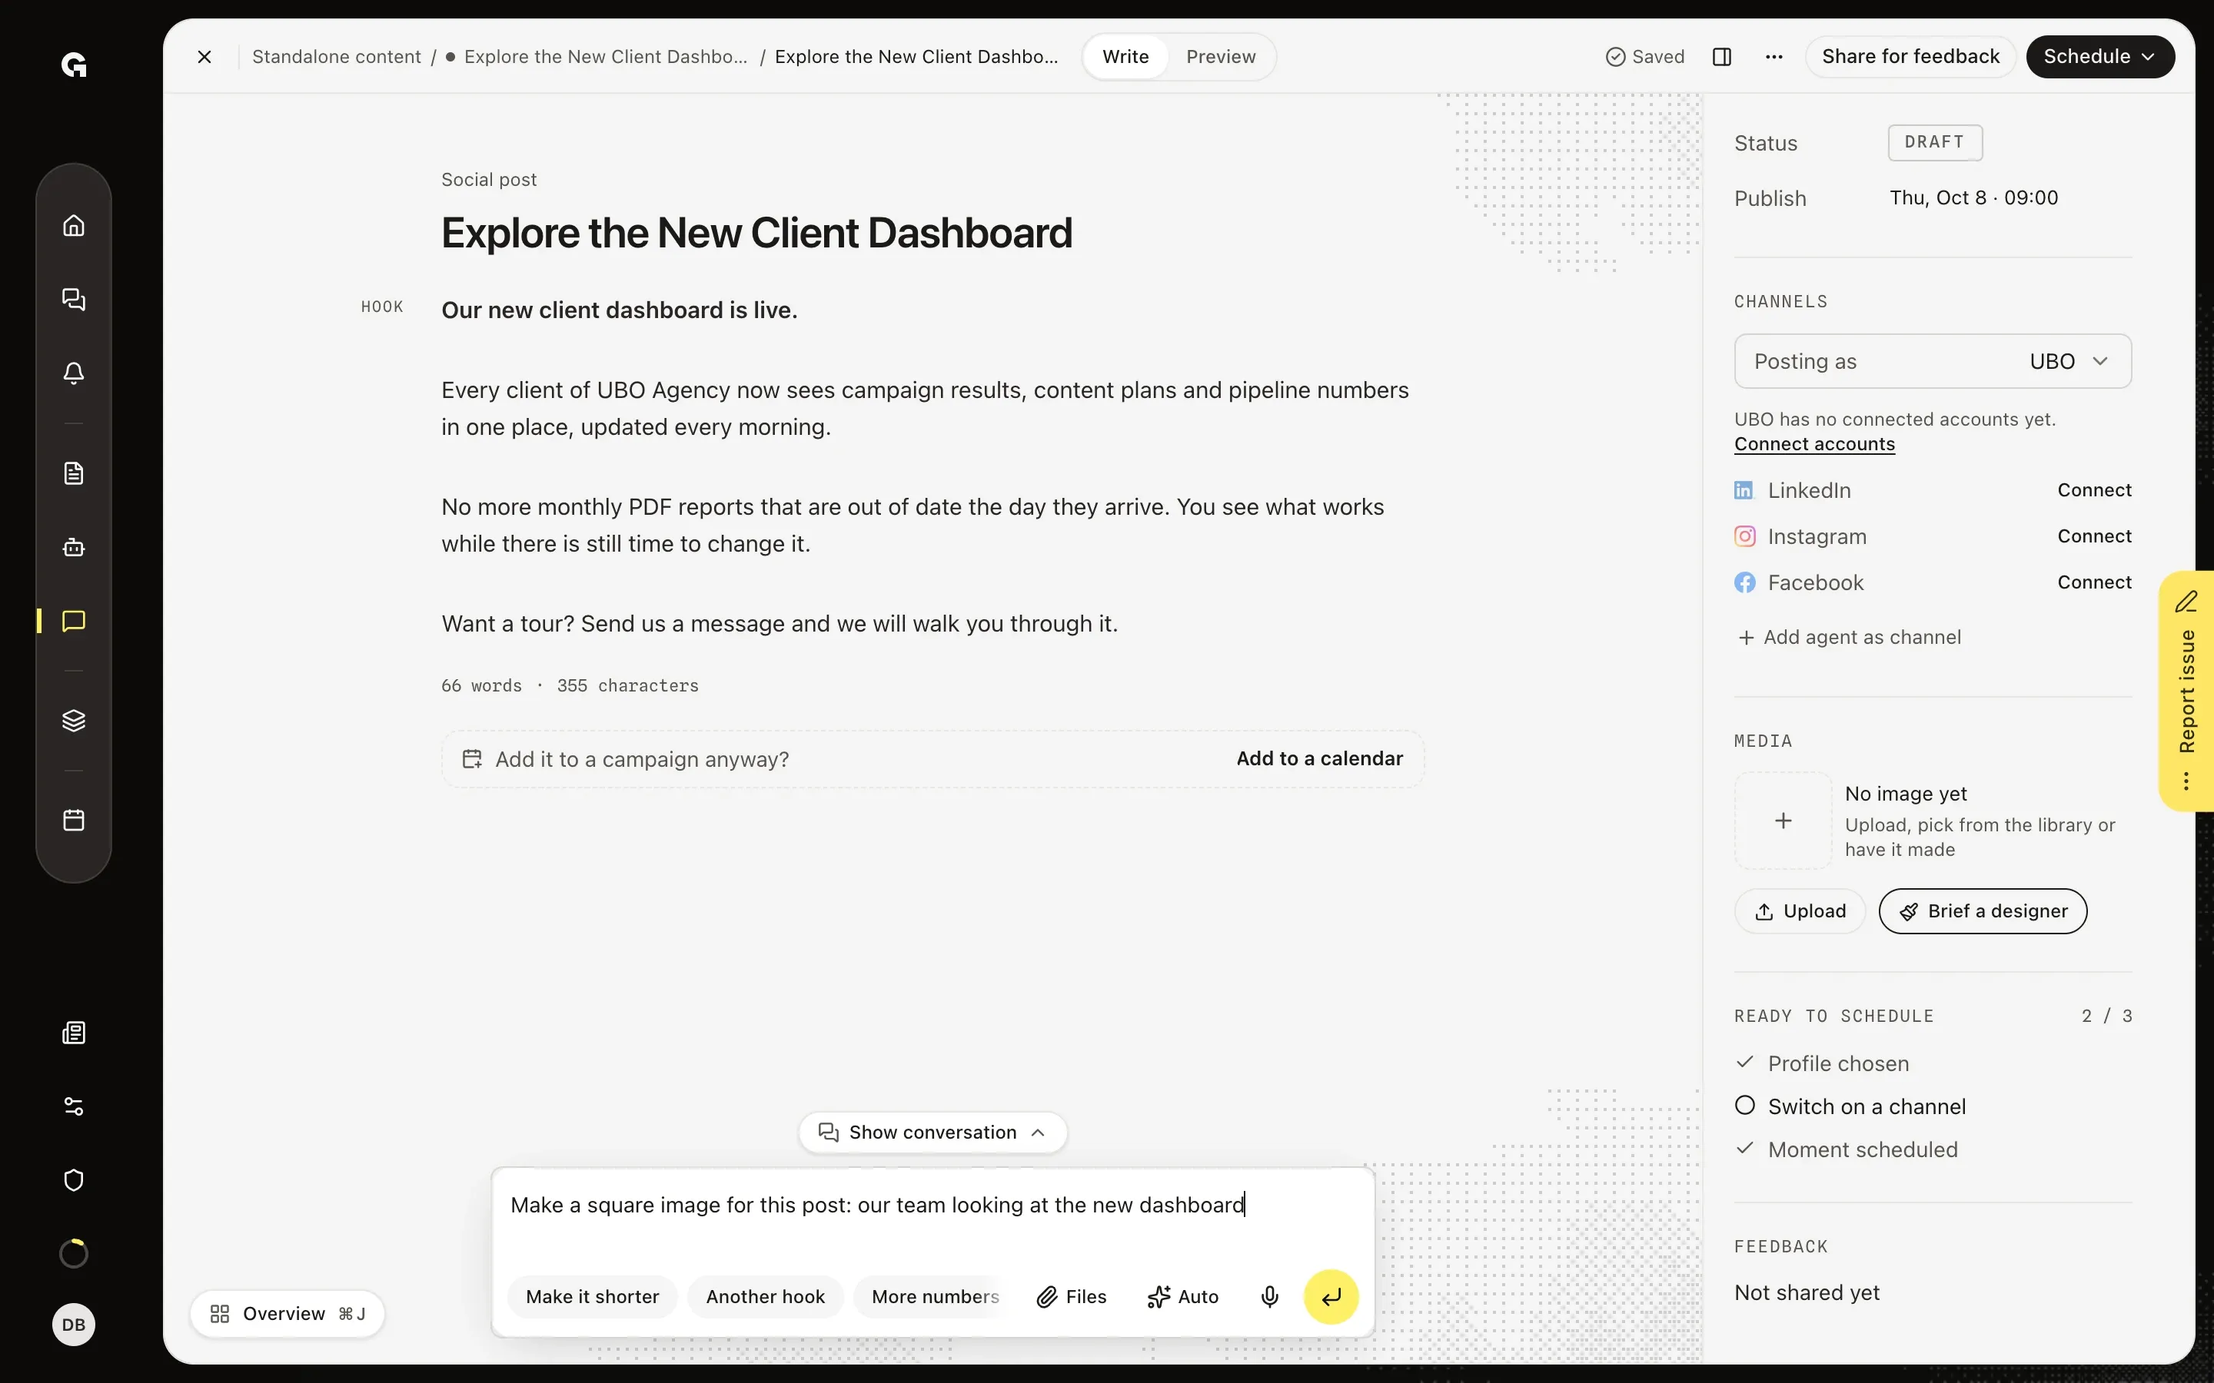
Task: Click the Report issue pencil icon
Action: point(2186,602)
